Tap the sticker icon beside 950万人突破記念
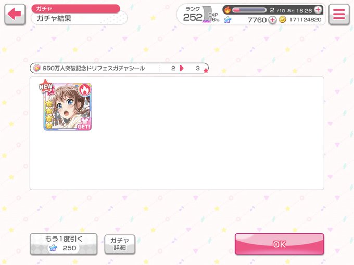Viewport: 354px width, 265px height. tap(37, 68)
